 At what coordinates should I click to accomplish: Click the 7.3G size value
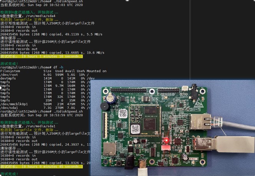48,108
